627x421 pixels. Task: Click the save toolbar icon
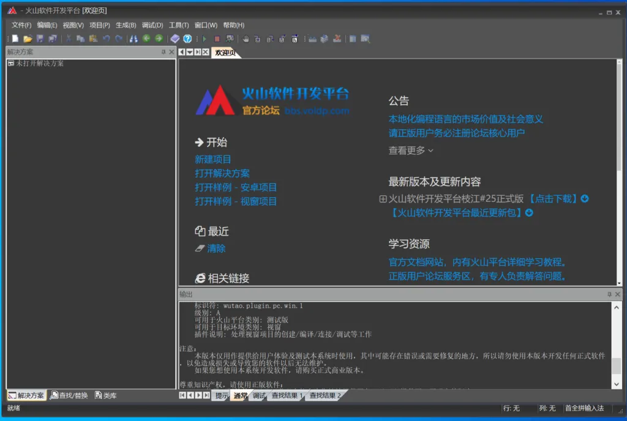40,39
